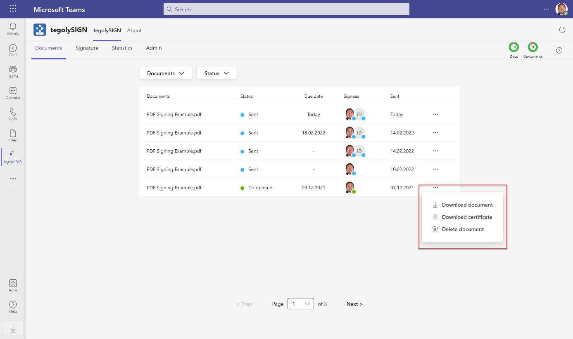The width and height of the screenshot is (573, 339).
Task: Open Teams section in sidebar
Action: [x=13, y=72]
